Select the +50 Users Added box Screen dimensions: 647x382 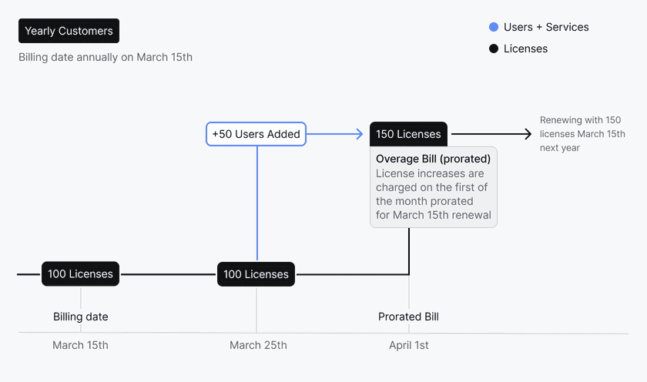(x=256, y=134)
